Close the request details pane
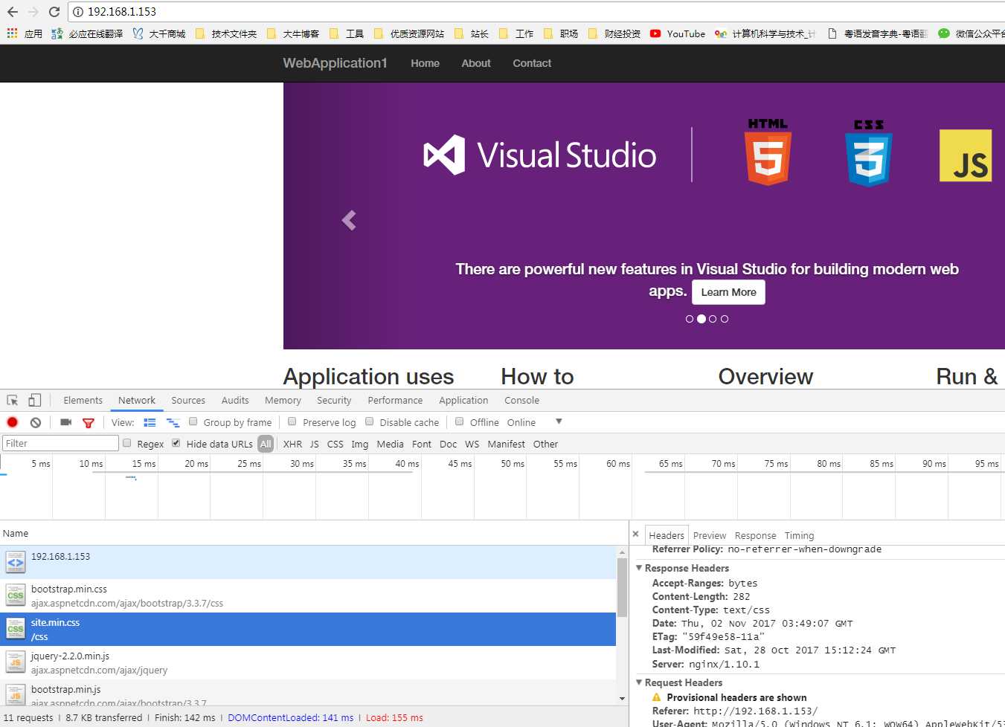 (x=635, y=534)
